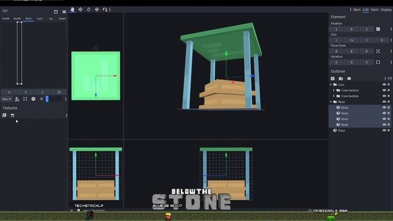Open the Auto dropdown in UV panel
This screenshot has height=221, width=393.
7,99
